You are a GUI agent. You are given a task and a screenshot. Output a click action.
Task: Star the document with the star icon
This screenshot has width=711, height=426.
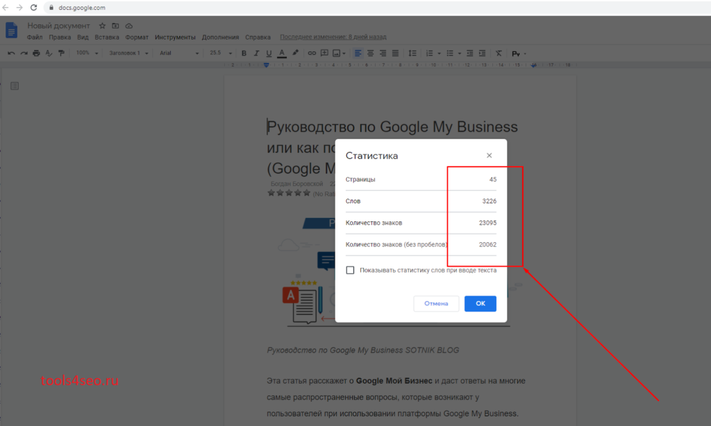point(103,26)
